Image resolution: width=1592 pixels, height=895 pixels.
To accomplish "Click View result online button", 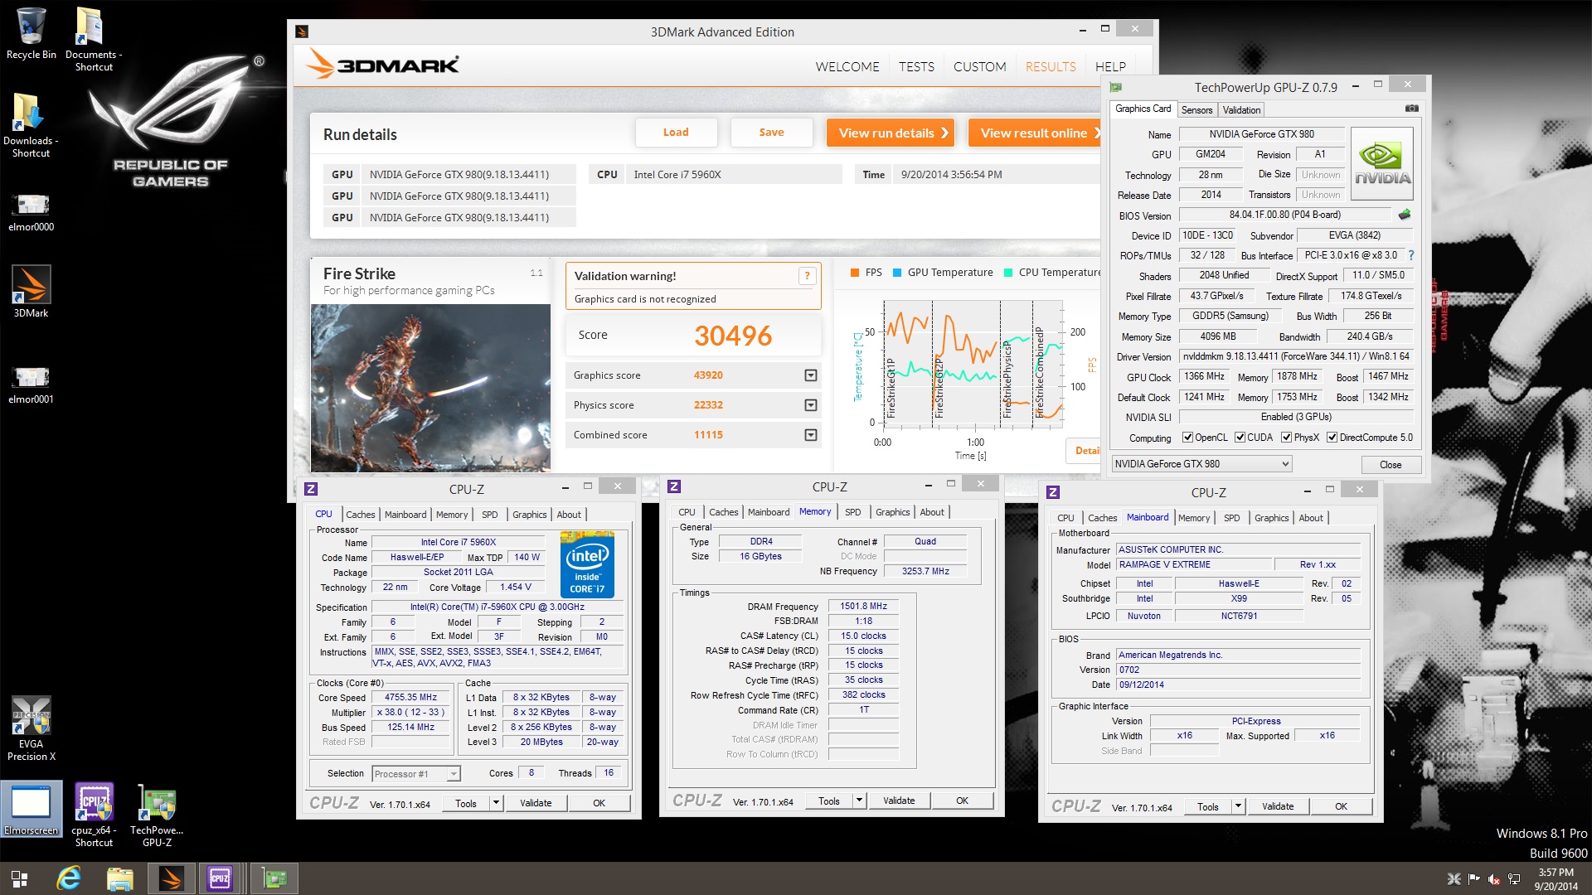I will (x=1036, y=133).
